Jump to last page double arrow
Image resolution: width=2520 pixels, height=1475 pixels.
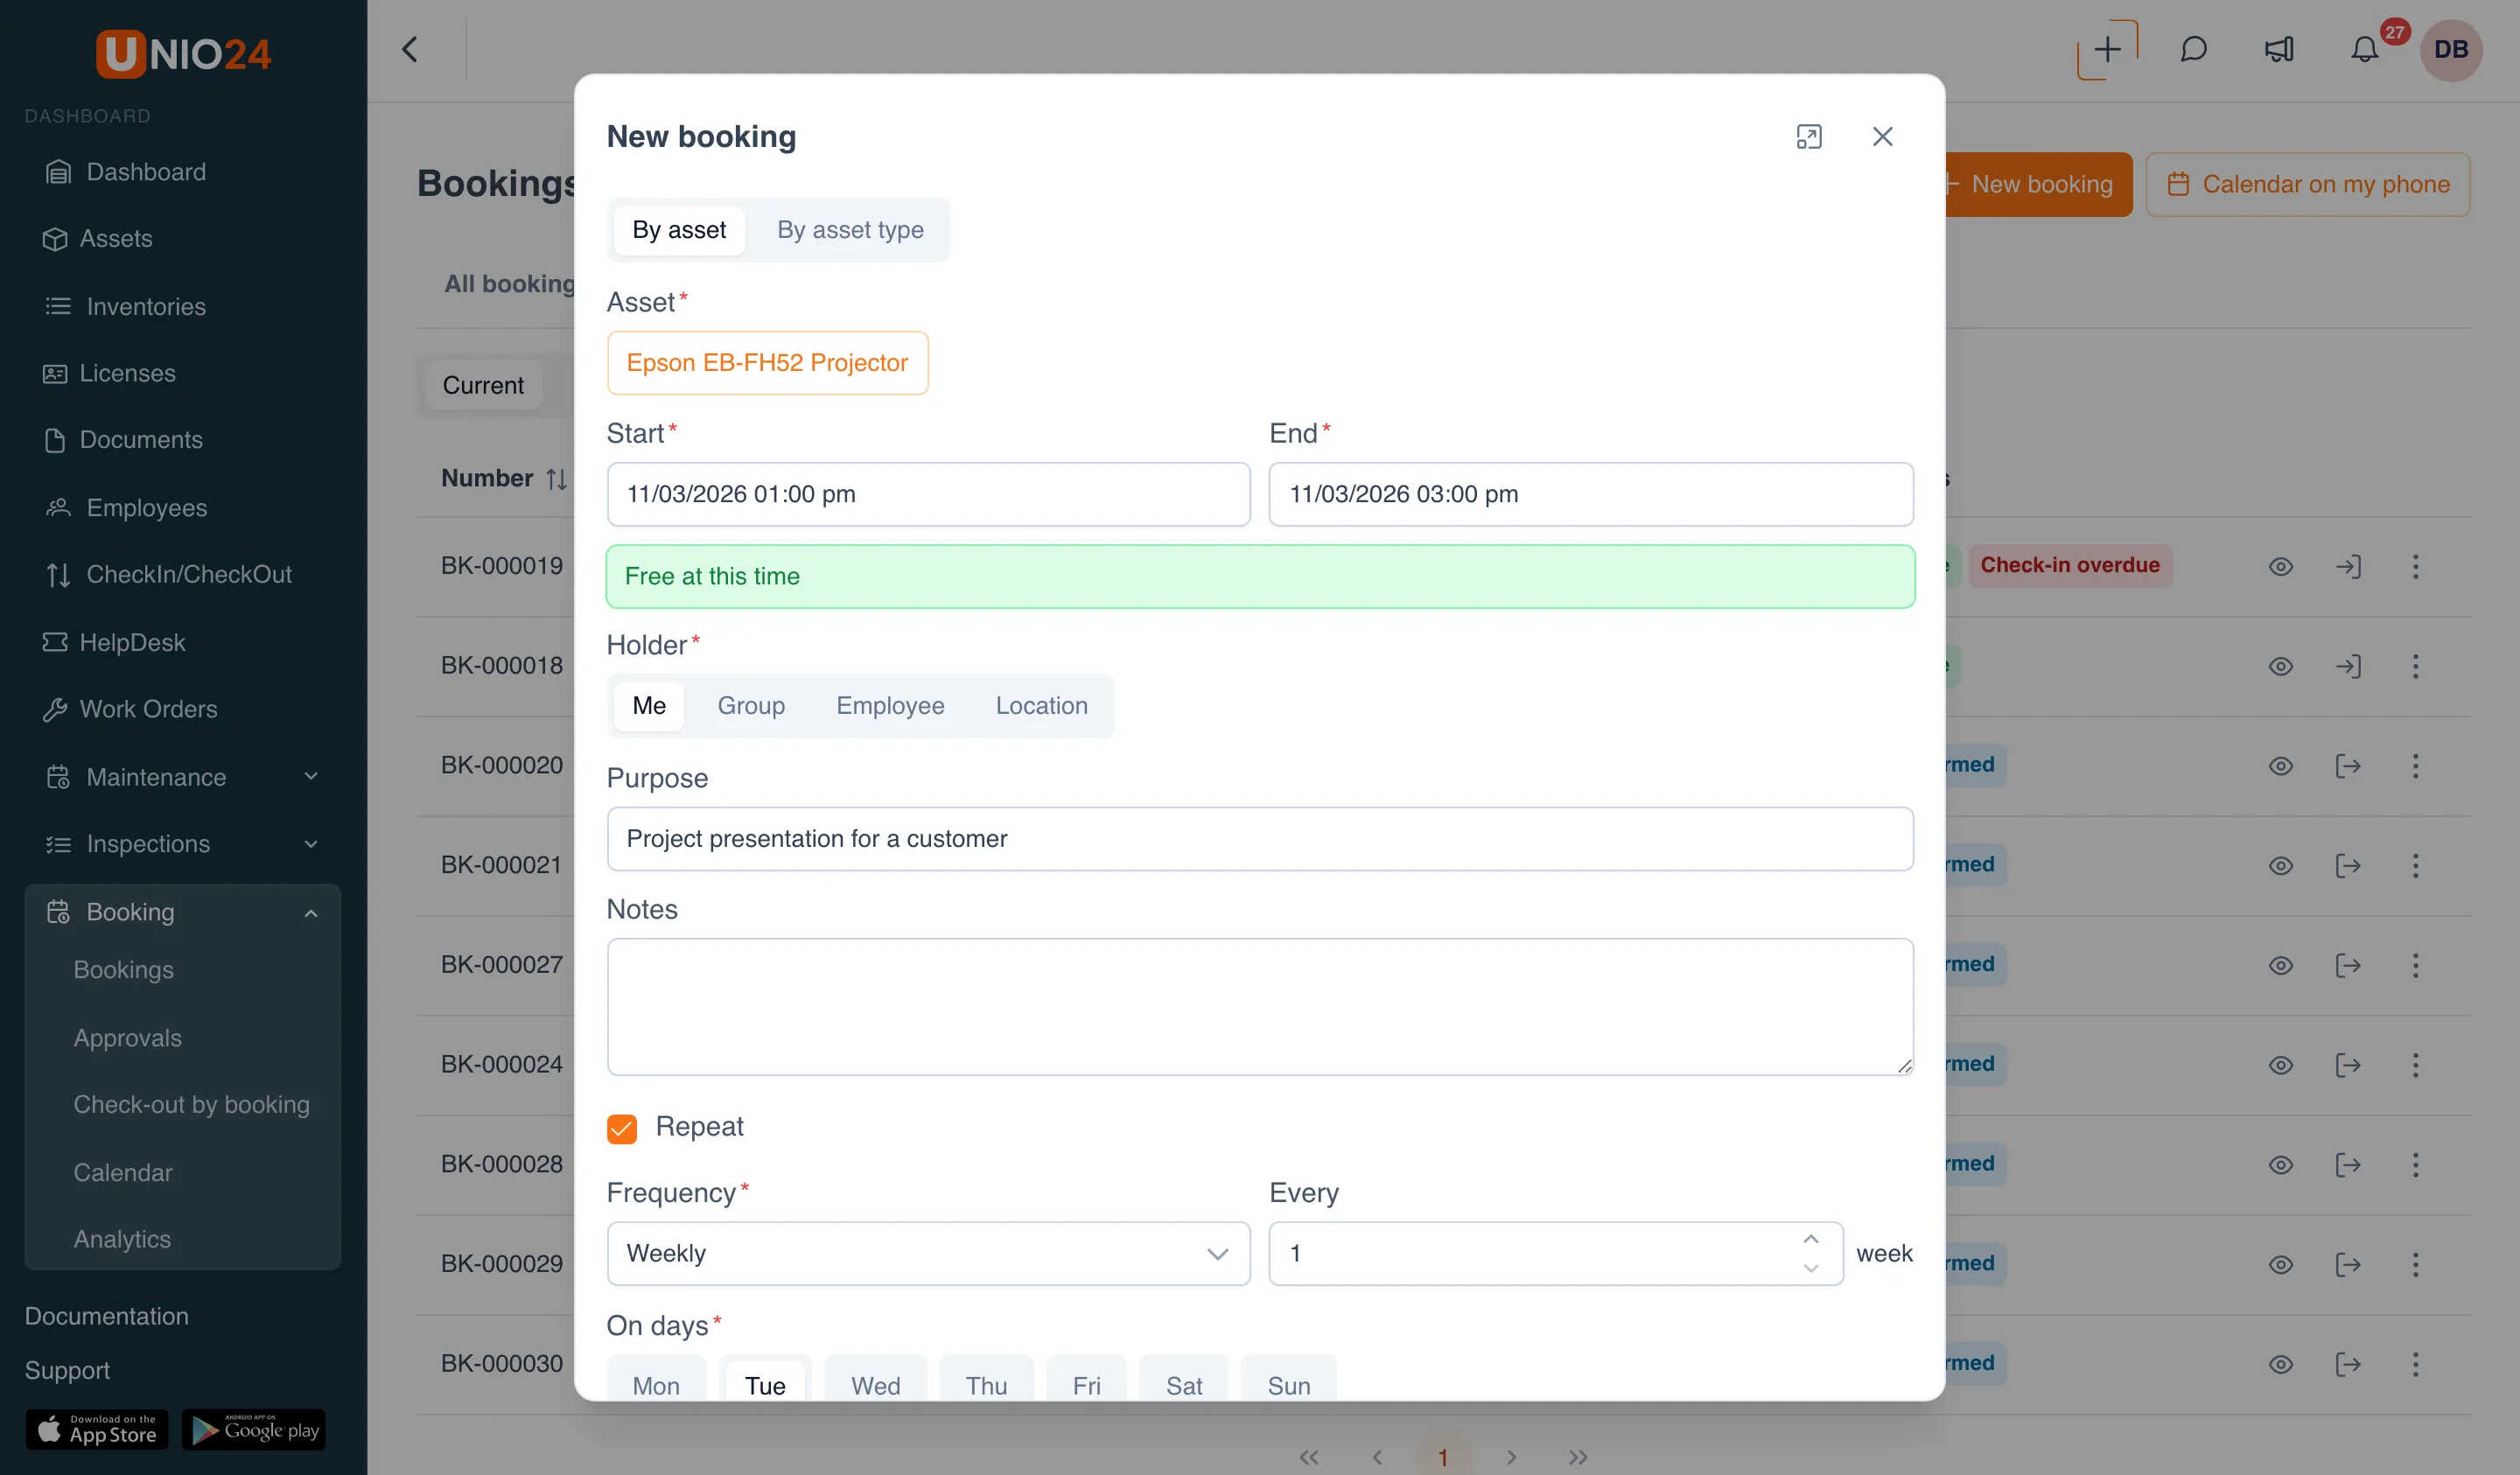[1578, 1457]
